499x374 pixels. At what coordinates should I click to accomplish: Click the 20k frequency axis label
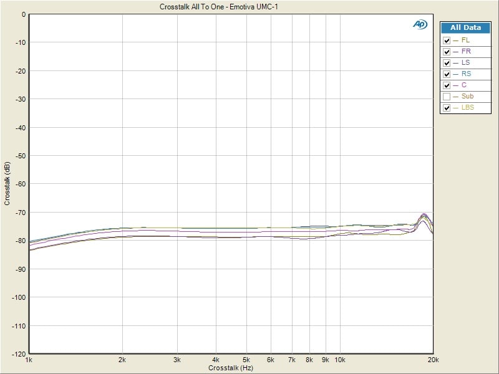tap(433, 360)
